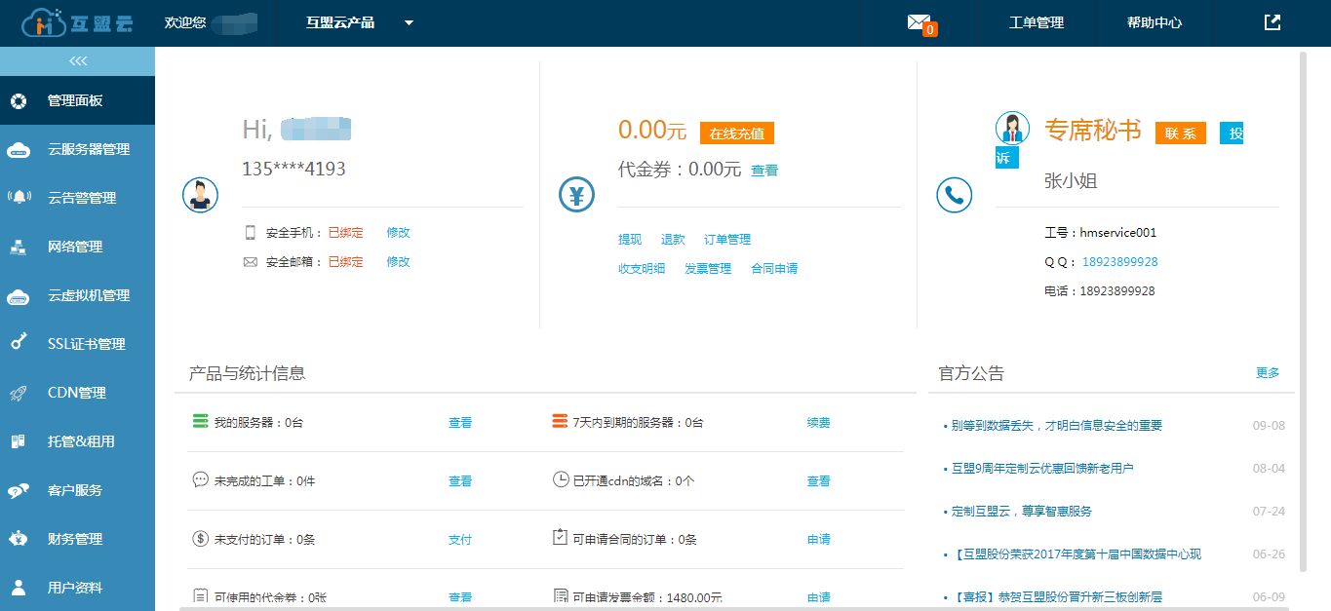Open 云服务器管理 in the sidebar
1331x611 pixels.
tap(88, 149)
